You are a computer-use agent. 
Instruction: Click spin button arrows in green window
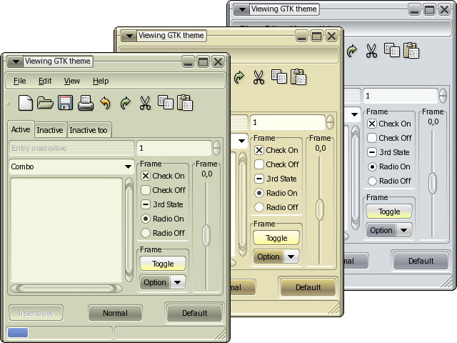pyautogui.click(x=216, y=148)
